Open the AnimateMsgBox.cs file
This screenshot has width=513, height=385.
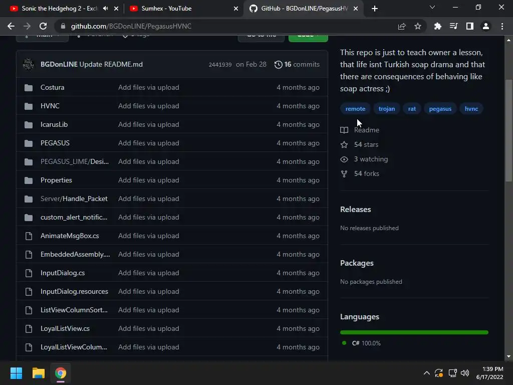(x=70, y=236)
